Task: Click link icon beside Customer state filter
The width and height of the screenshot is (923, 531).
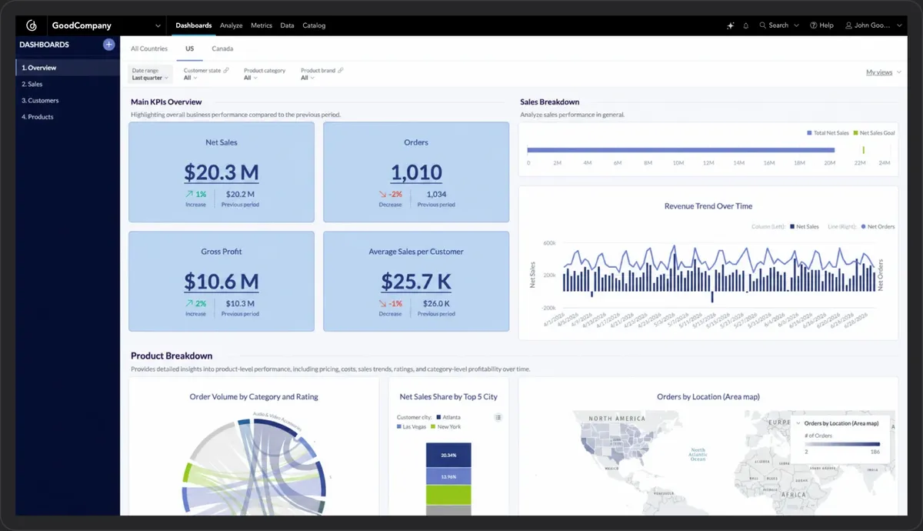Action: point(226,70)
